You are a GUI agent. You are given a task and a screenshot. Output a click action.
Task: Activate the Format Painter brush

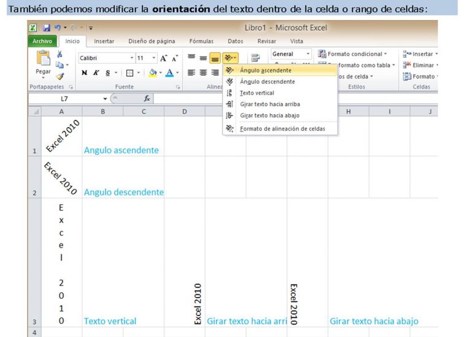tap(60, 76)
